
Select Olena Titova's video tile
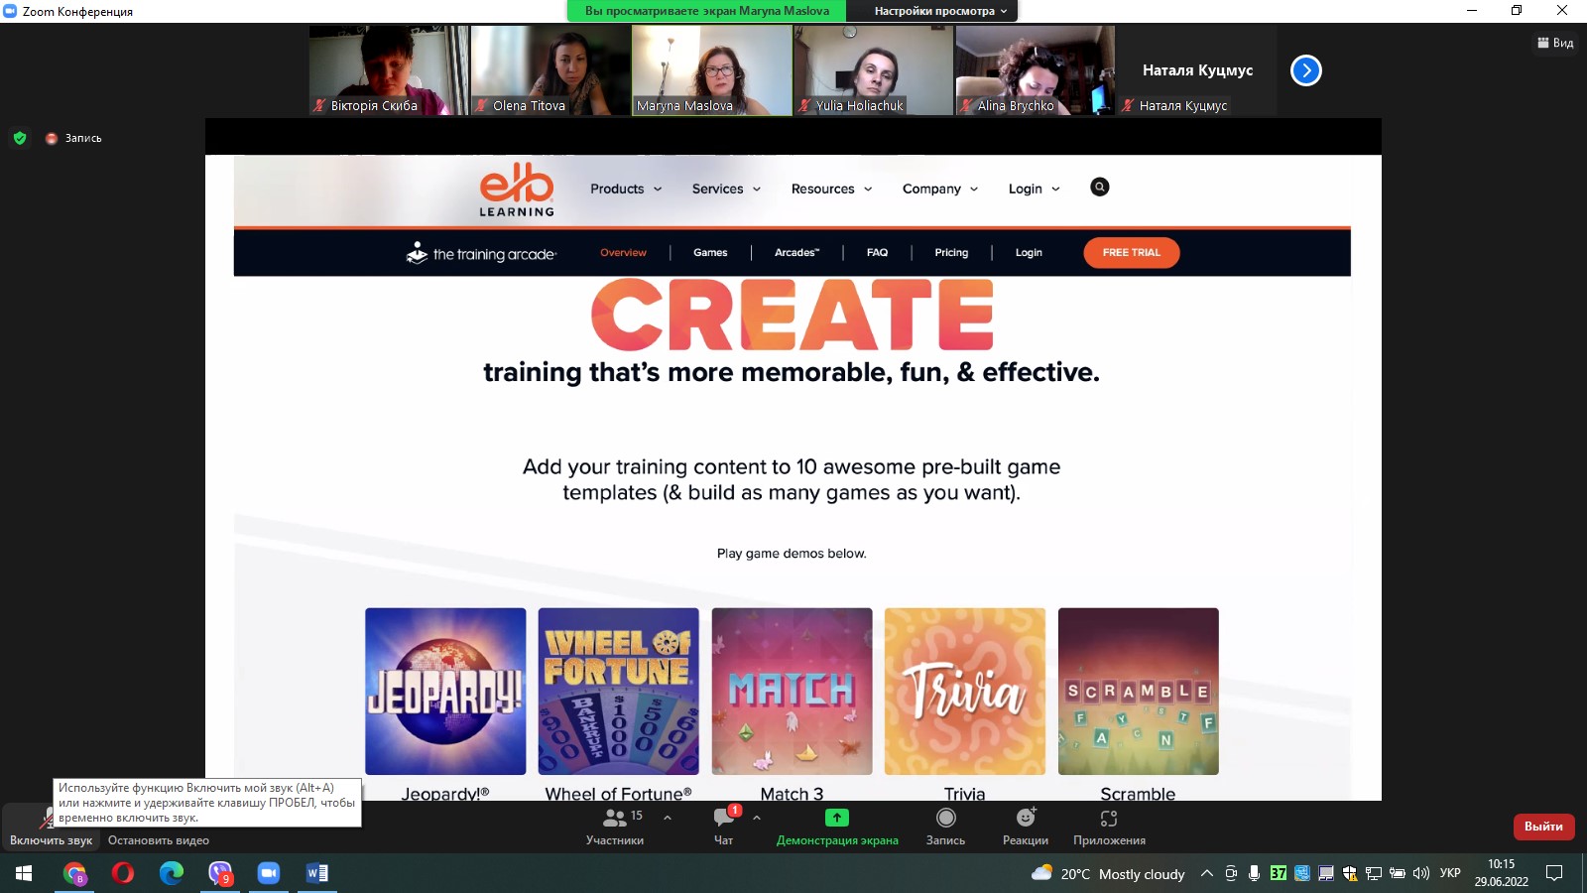[550, 70]
